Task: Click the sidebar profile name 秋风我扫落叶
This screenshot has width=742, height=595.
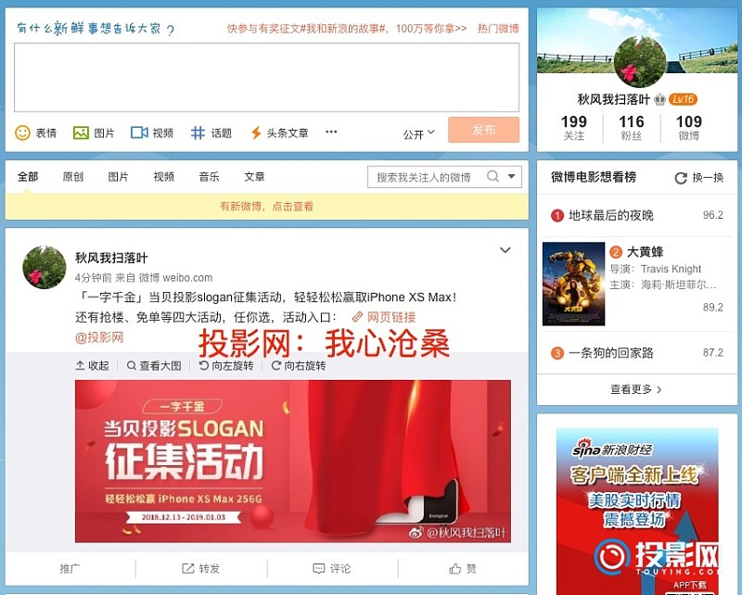Action: click(x=614, y=99)
